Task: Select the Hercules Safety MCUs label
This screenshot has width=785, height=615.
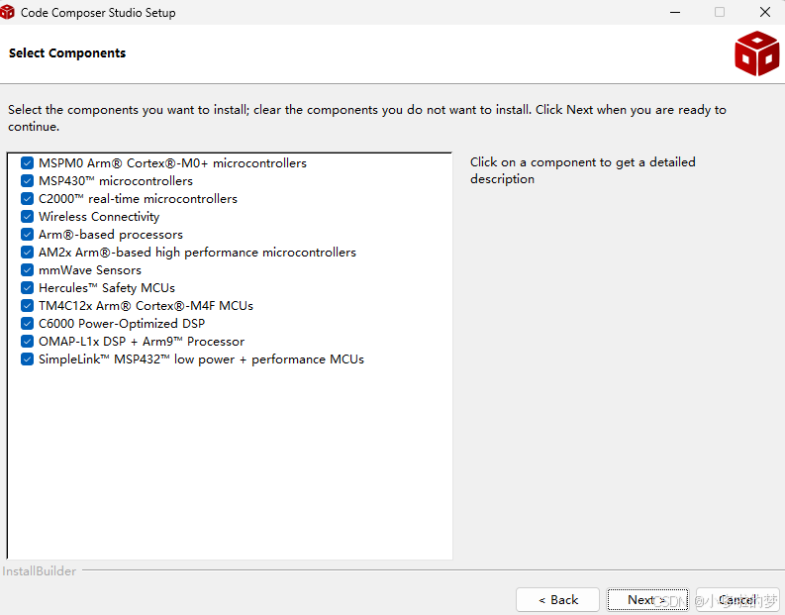Action: point(107,288)
